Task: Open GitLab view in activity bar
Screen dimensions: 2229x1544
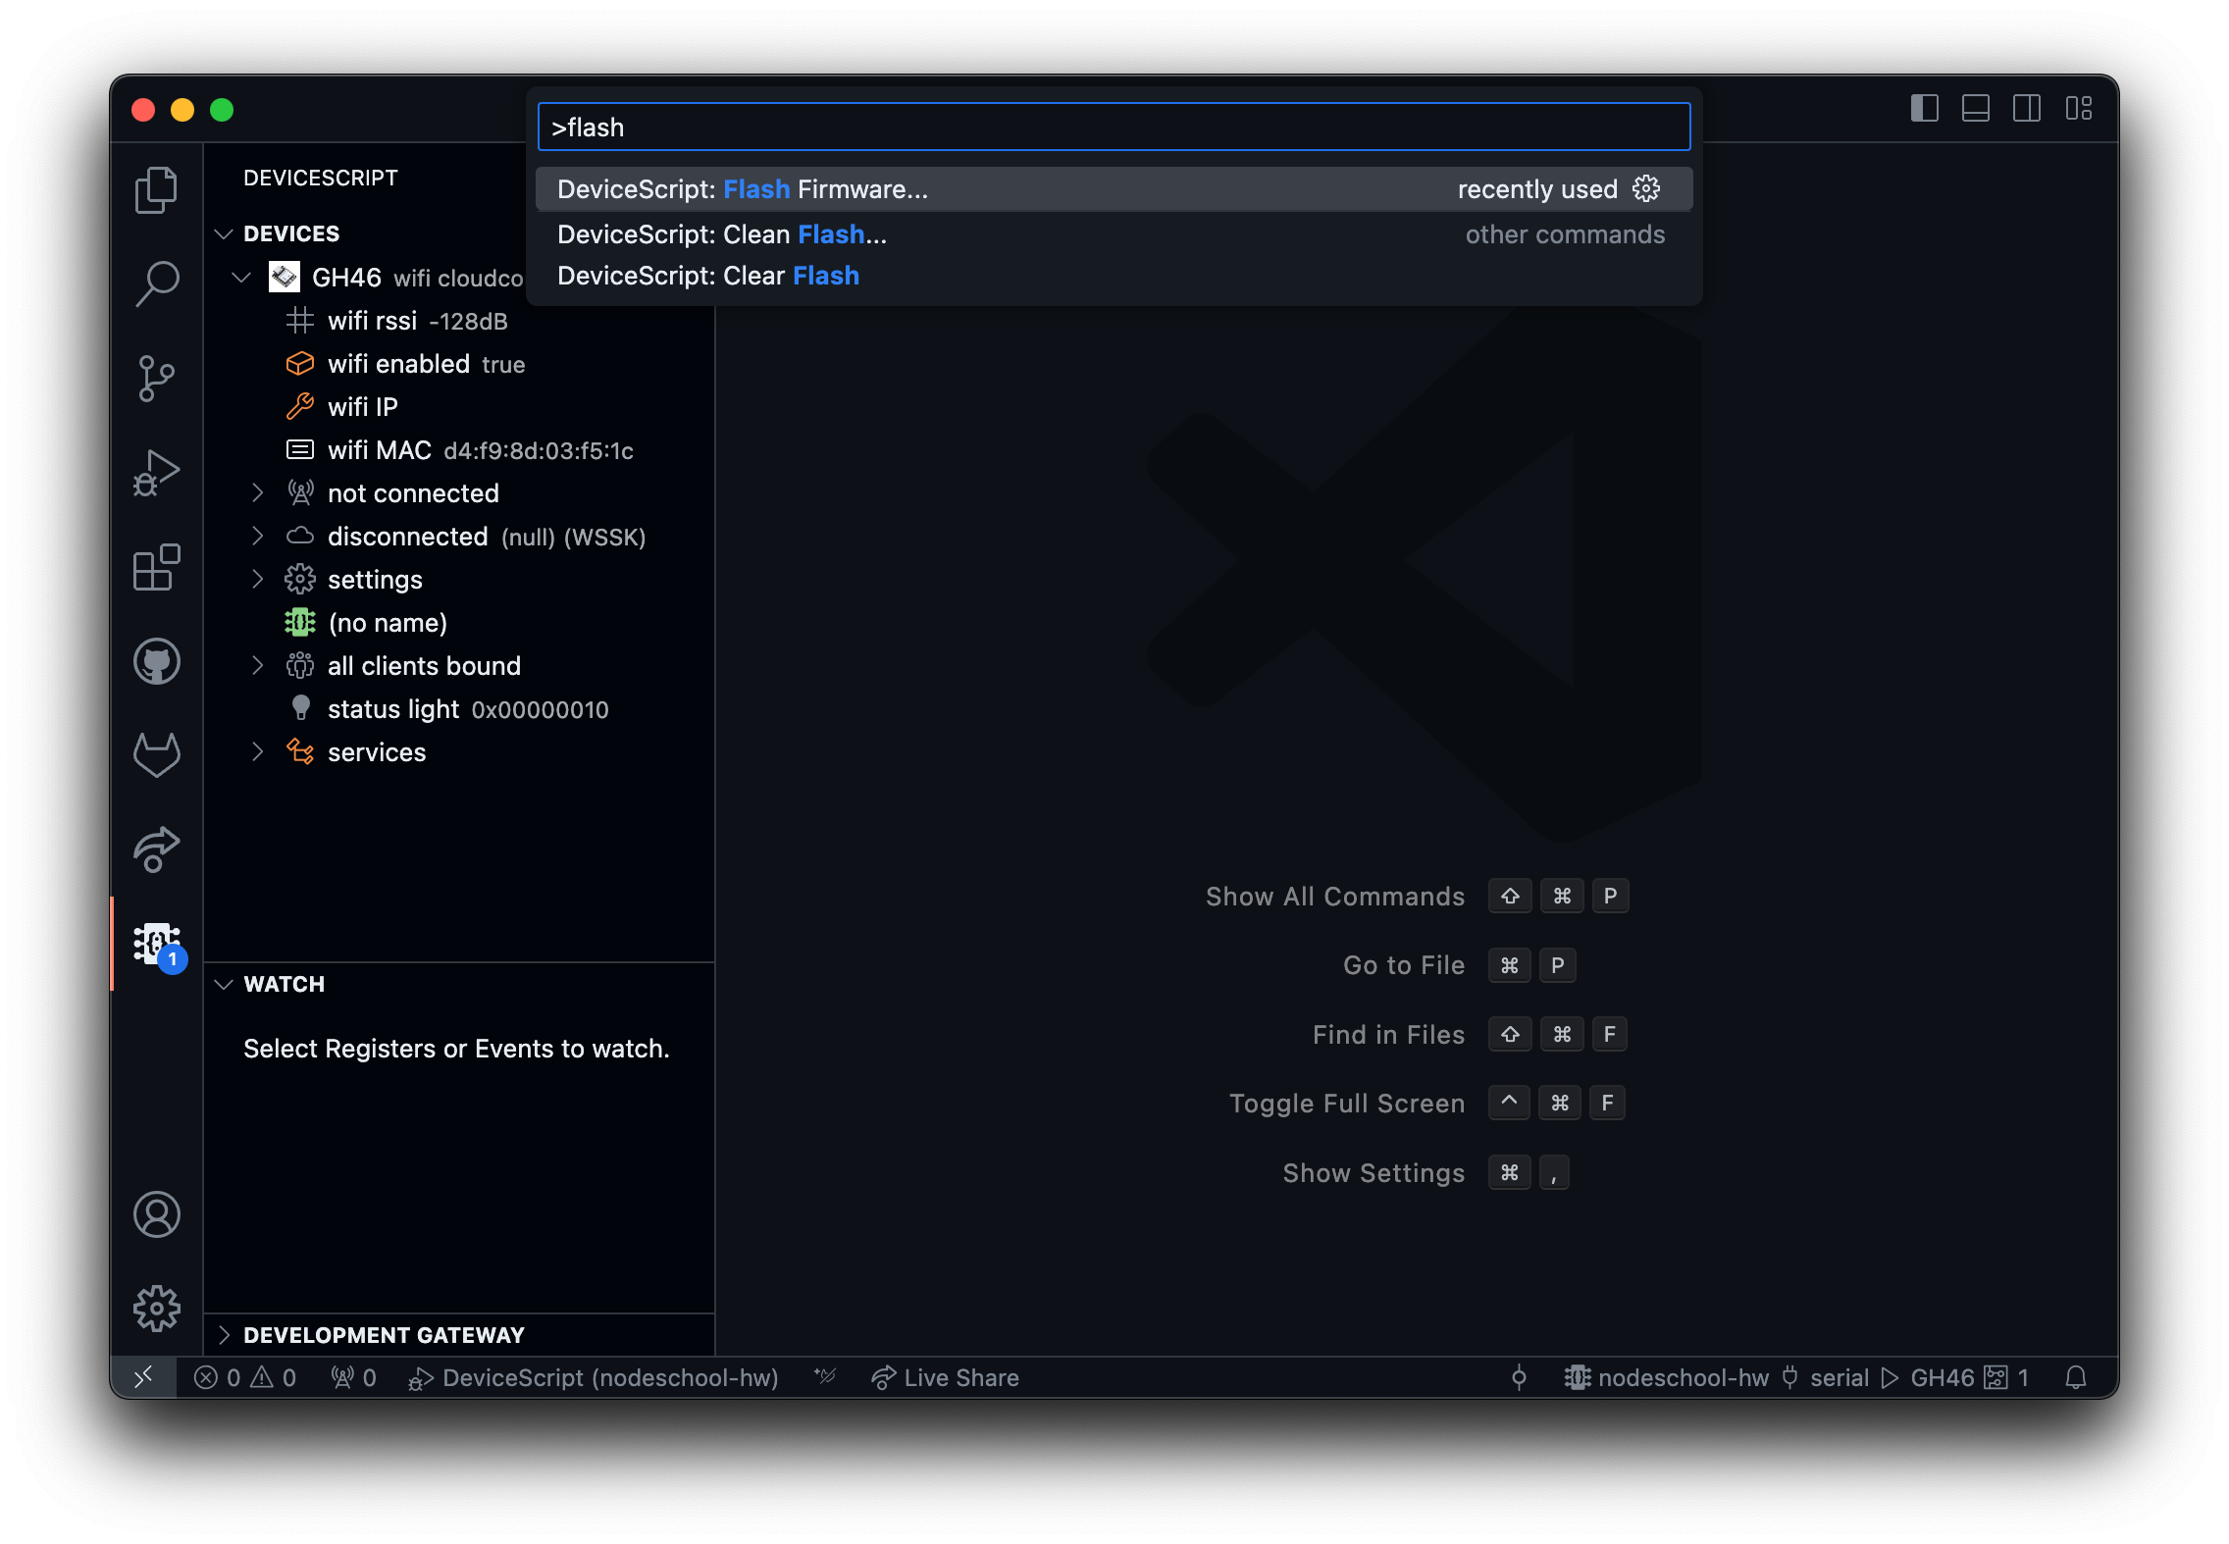Action: pyautogui.click(x=156, y=755)
